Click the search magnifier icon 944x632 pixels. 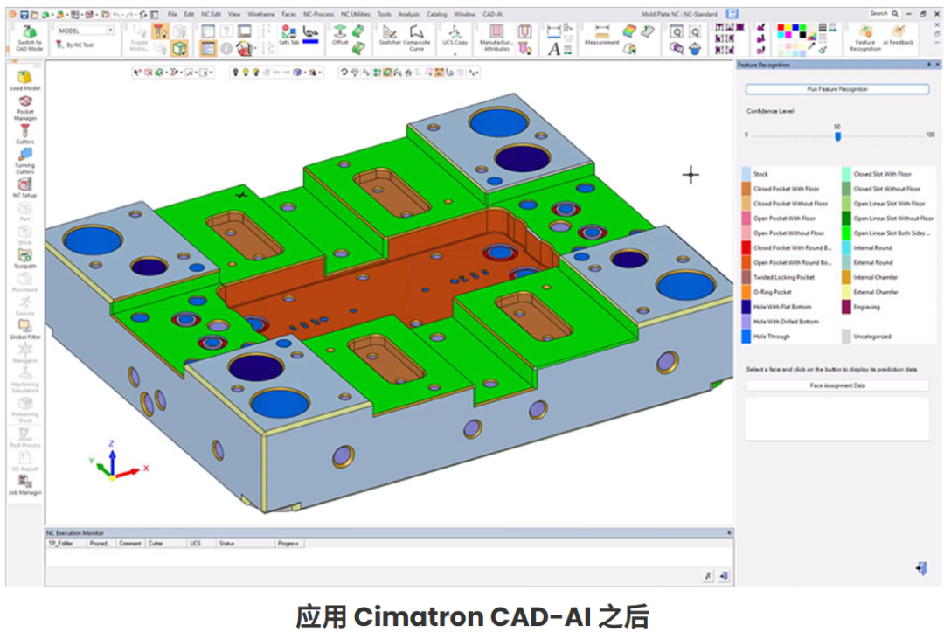pos(895,13)
